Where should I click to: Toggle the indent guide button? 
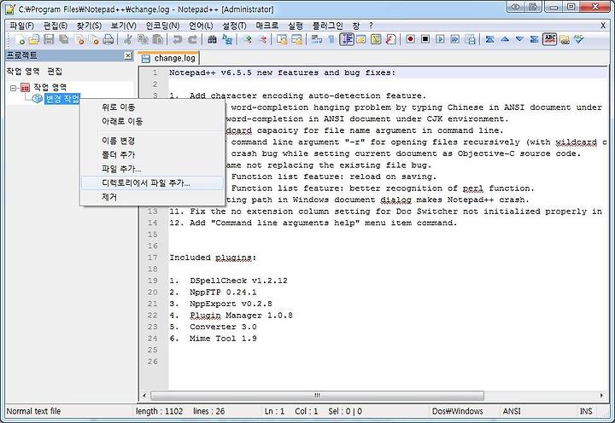347,39
